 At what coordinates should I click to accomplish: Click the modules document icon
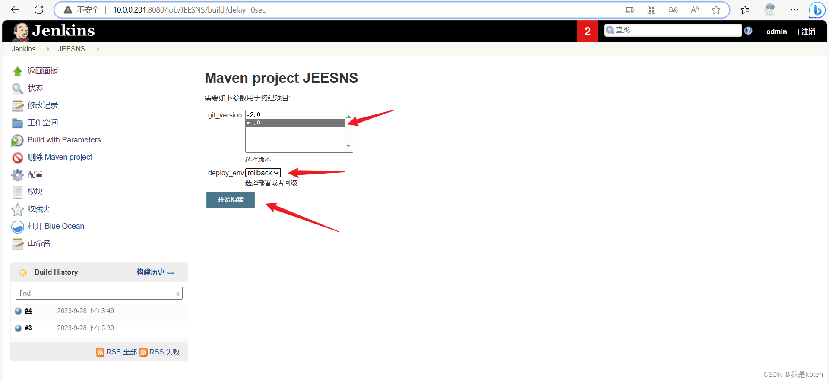click(x=18, y=192)
